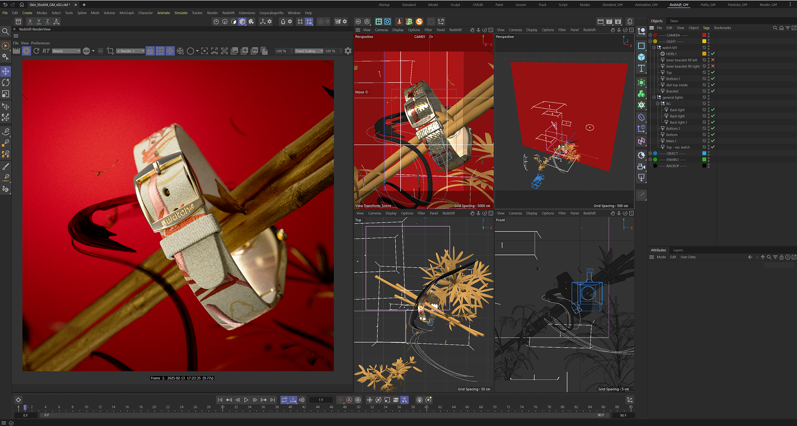797x426 pixels.
Task: Click the record keyframe icon in timeline
Action: click(340, 400)
